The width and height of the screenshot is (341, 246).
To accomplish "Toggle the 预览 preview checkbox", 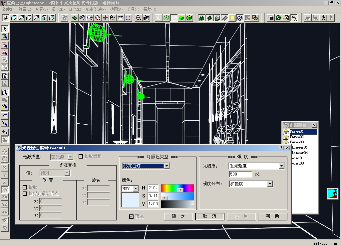I will tap(131, 216).
